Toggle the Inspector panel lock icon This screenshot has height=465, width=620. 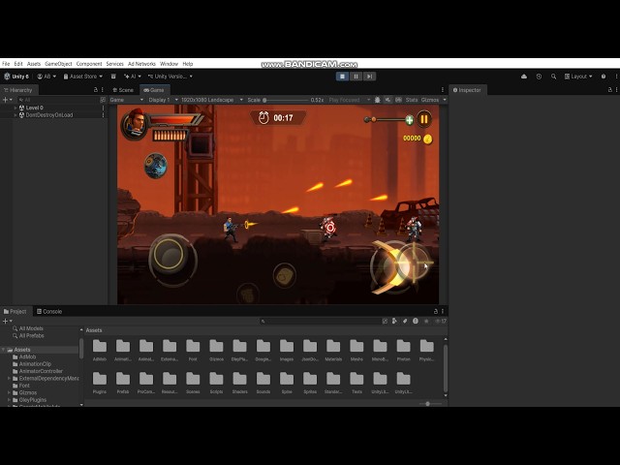(x=609, y=90)
